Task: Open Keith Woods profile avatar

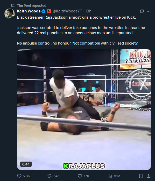Action: pos(10,14)
